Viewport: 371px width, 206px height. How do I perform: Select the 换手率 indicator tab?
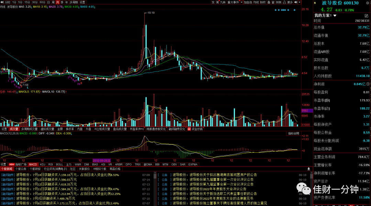pyautogui.click(x=70, y=129)
